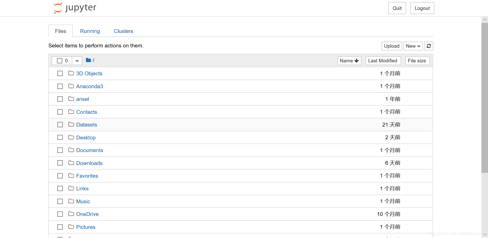Switch to the Running tab
488x238 pixels.
coord(90,31)
